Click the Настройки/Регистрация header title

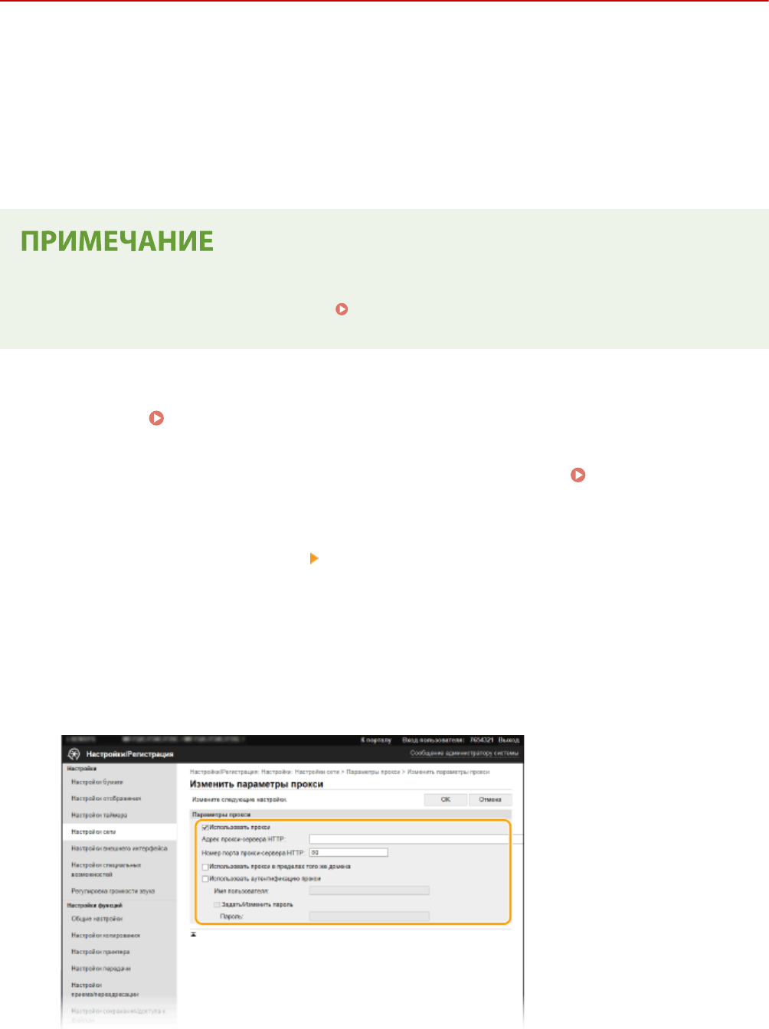130,754
